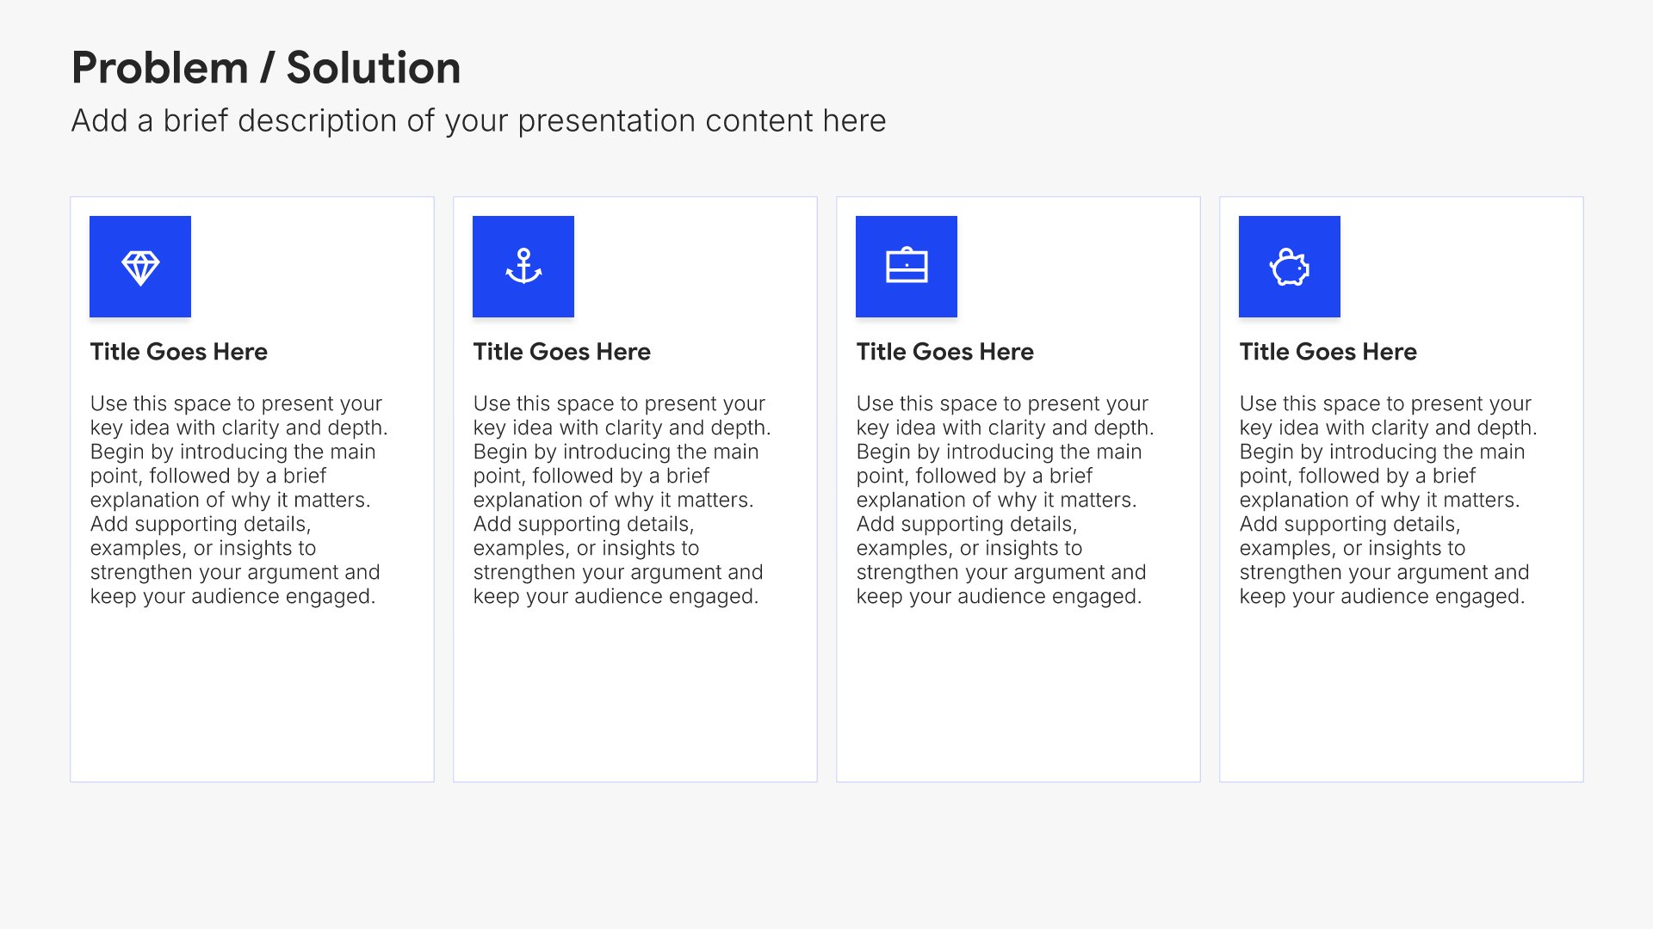Select the fourth card's Title Goes Here
1653x929 pixels.
click(1328, 352)
